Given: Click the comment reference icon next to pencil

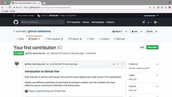Looking at the screenshot, I should point(122,64).
